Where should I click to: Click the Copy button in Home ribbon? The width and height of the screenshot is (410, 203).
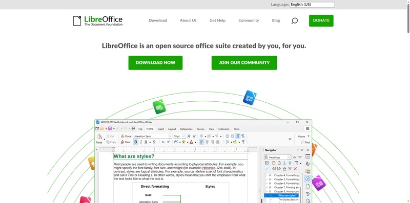[111, 142]
